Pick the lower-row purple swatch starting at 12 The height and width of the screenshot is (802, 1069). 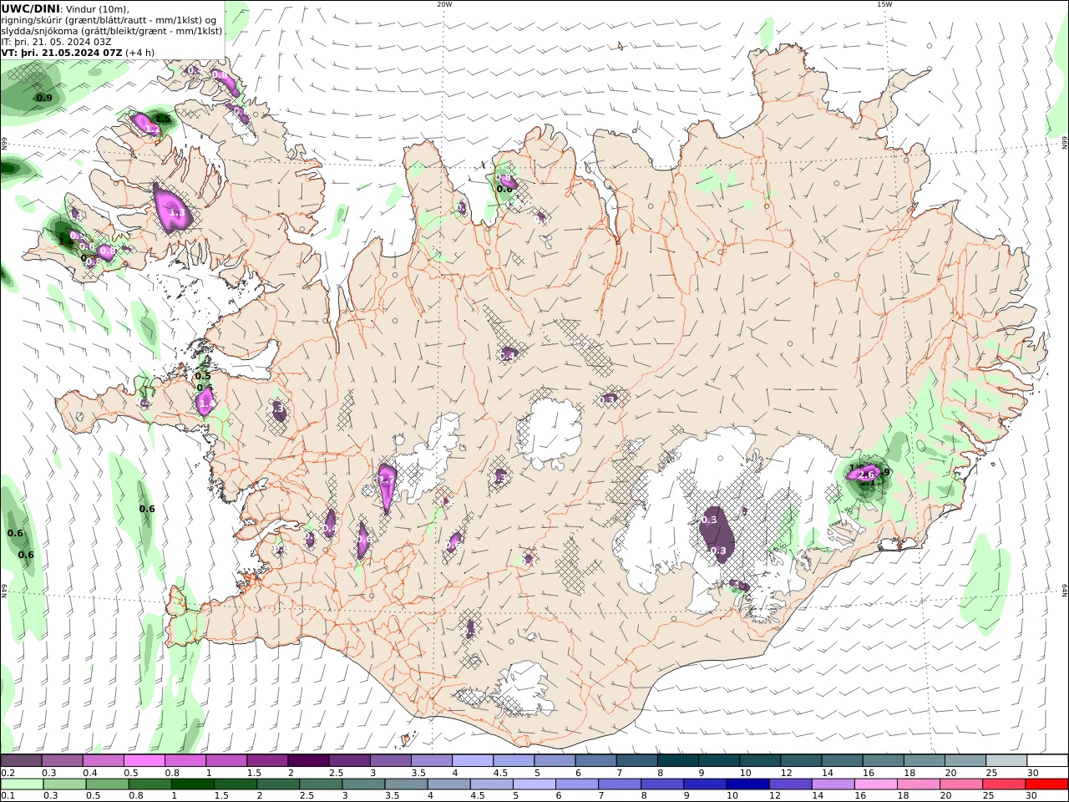789,784
